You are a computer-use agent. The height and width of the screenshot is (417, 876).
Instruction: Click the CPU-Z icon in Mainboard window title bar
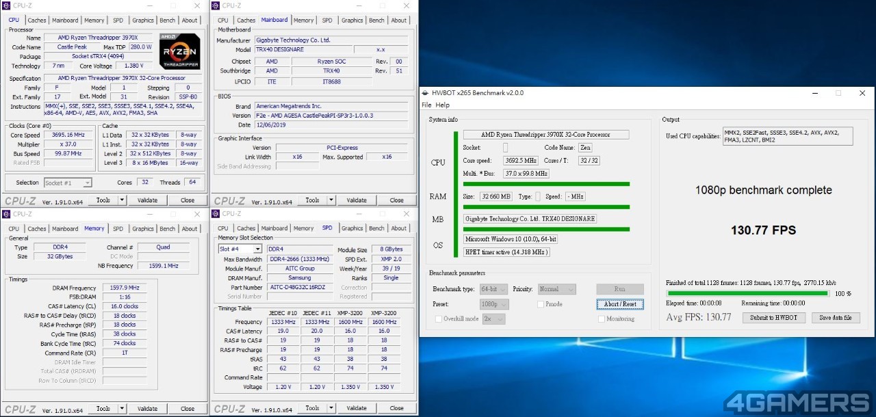[216, 5]
